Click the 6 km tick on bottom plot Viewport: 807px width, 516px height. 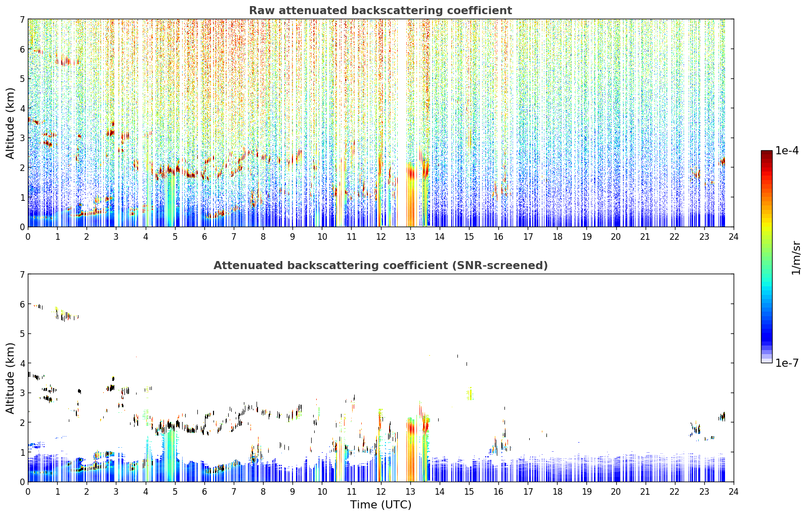coord(22,304)
